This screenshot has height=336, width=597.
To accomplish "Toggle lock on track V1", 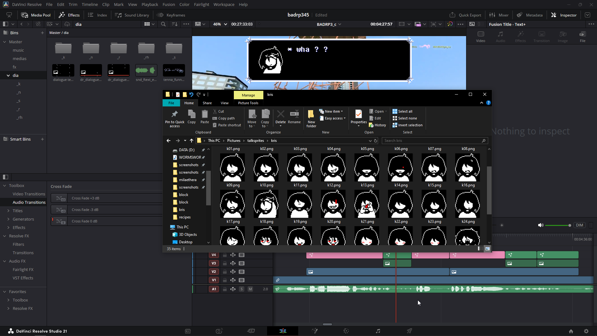I will point(224,280).
